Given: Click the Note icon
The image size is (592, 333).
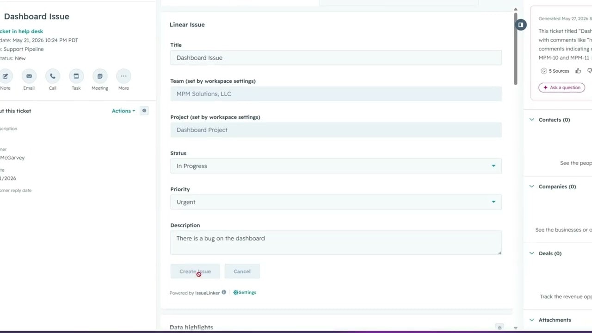Looking at the screenshot, I should (x=5, y=76).
